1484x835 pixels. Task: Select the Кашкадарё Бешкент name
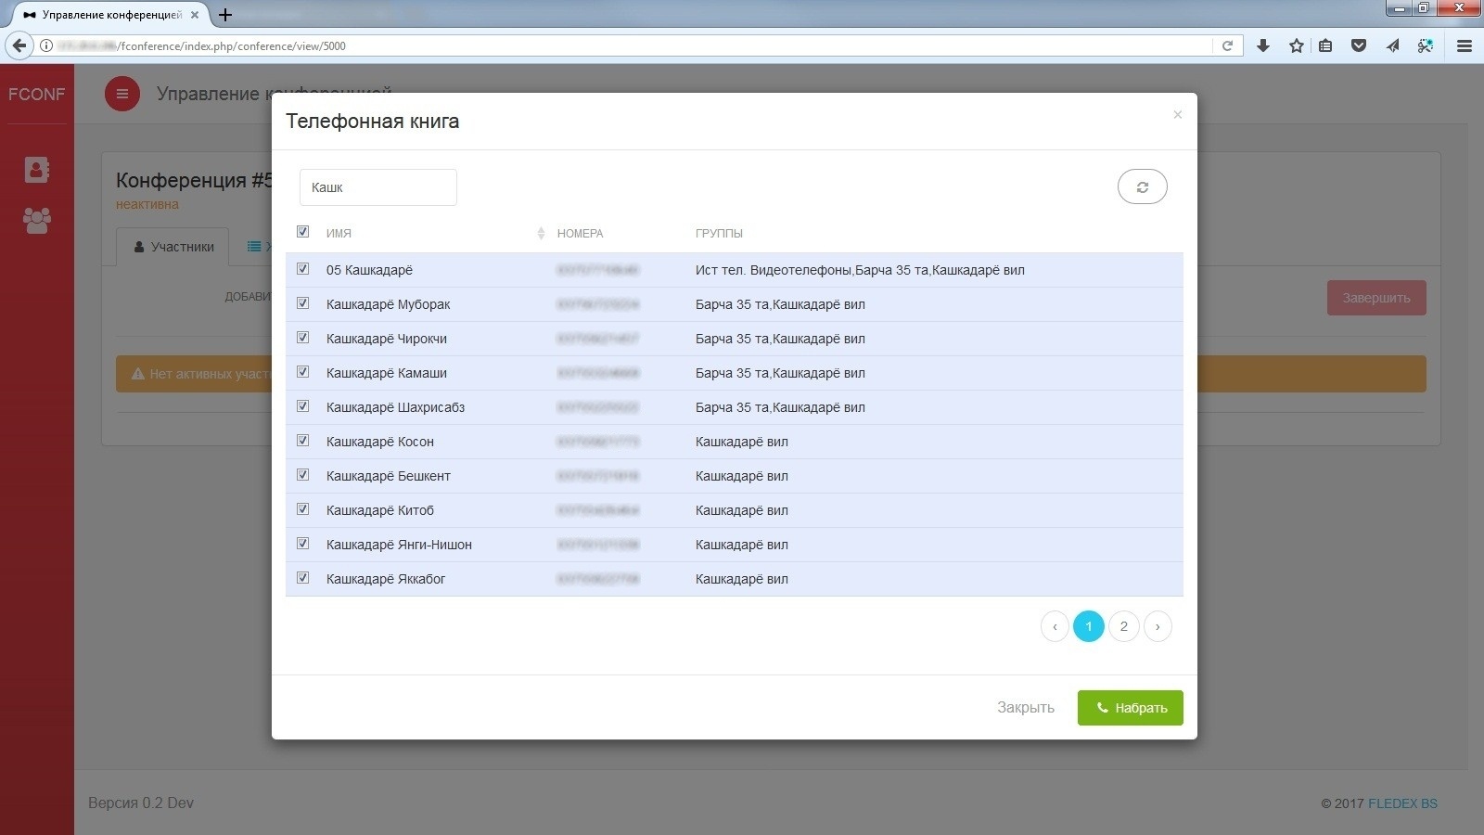pos(389,476)
